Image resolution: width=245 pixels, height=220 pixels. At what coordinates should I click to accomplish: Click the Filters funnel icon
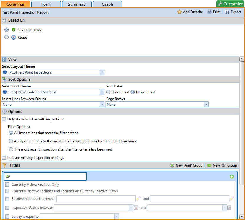pos(4,165)
